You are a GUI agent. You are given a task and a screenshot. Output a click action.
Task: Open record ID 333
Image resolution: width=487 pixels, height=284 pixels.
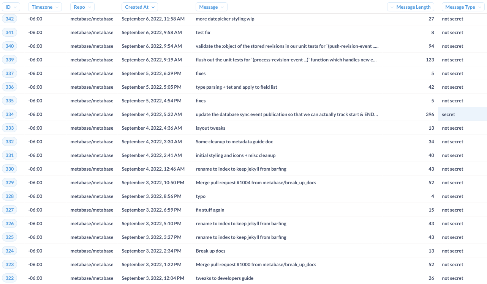tap(9, 128)
